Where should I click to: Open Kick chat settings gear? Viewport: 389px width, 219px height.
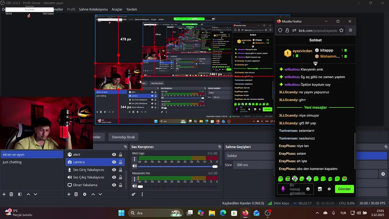[x=329, y=189]
